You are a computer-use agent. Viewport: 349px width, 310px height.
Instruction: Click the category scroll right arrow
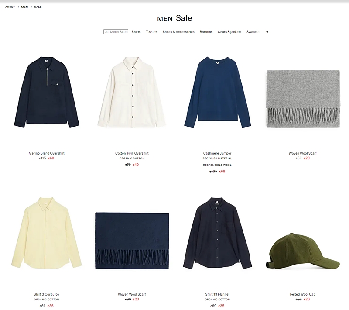click(x=267, y=32)
